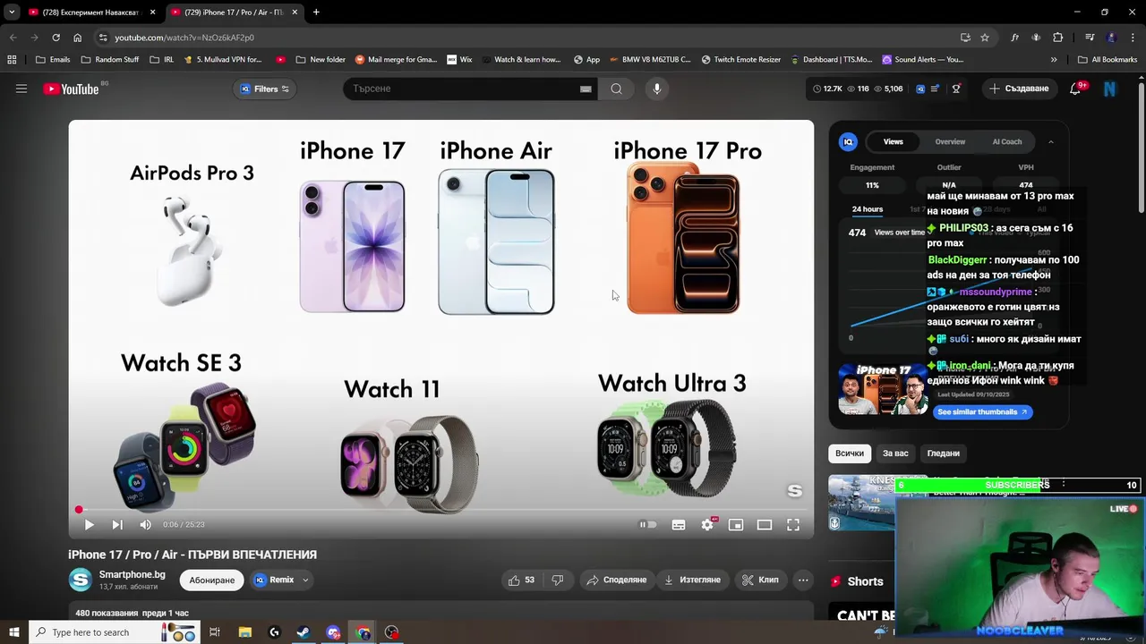Open the Smartphone.bg channel avatar

point(81,580)
